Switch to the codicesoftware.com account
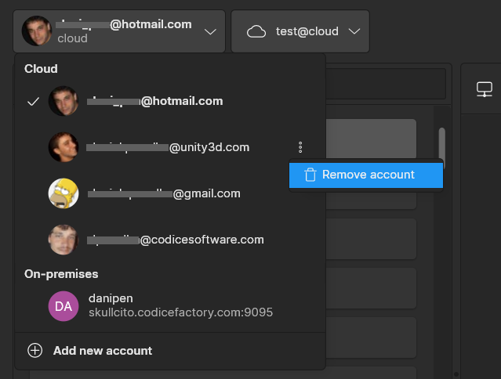501x379 pixels. pyautogui.click(x=169, y=240)
